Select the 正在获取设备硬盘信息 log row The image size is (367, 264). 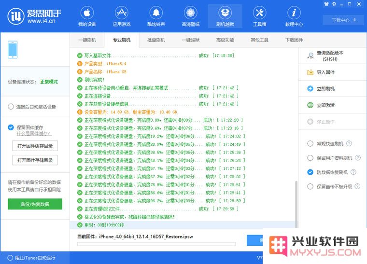click(183, 104)
